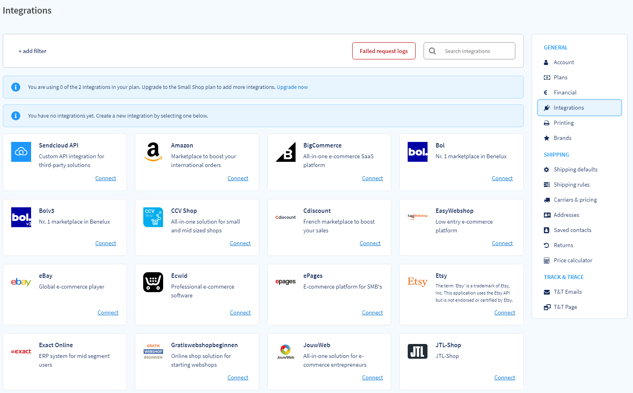Open the add filter option
Viewport: 633px width, 393px height.
point(32,51)
